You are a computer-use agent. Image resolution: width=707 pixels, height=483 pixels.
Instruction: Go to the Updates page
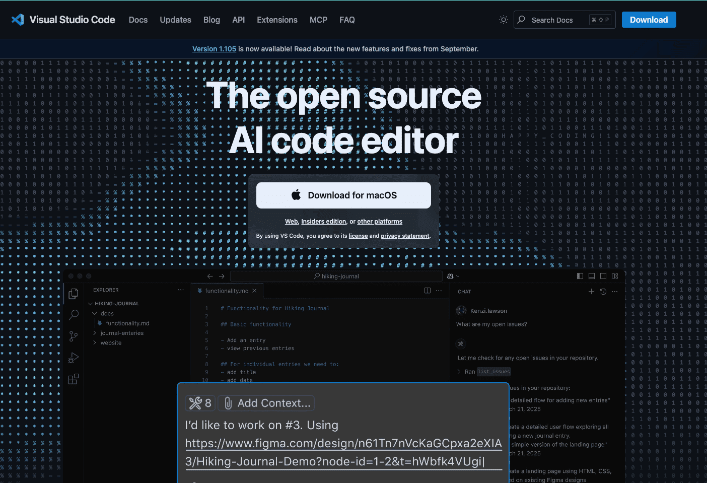click(x=175, y=20)
